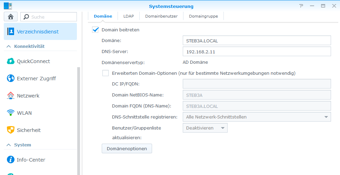340x175 pixels.
Task: Open Externer Zugriff settings
Action: click(40, 79)
